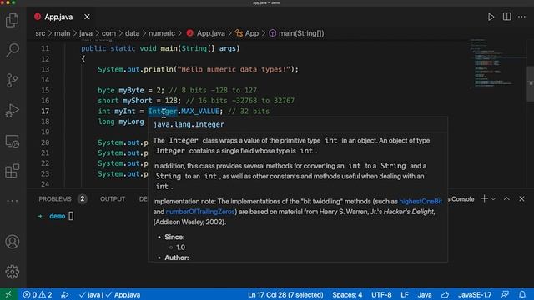Open errors and warnings count in status bar
Image resolution: width=534 pixels, height=300 pixels.
(x=38, y=294)
